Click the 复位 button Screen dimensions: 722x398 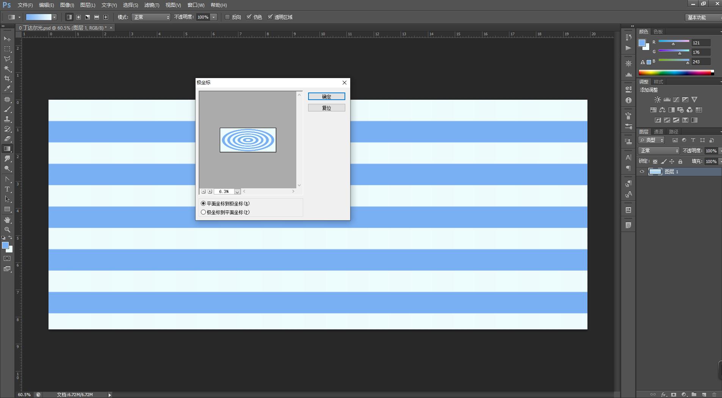(326, 108)
